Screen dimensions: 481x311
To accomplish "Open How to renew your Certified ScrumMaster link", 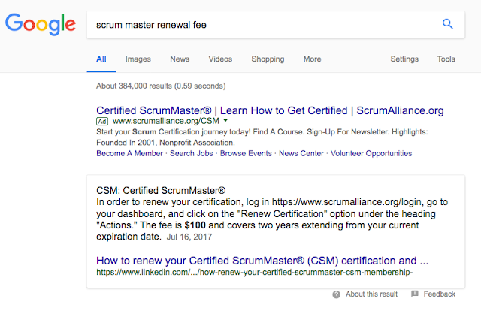I will (262, 261).
